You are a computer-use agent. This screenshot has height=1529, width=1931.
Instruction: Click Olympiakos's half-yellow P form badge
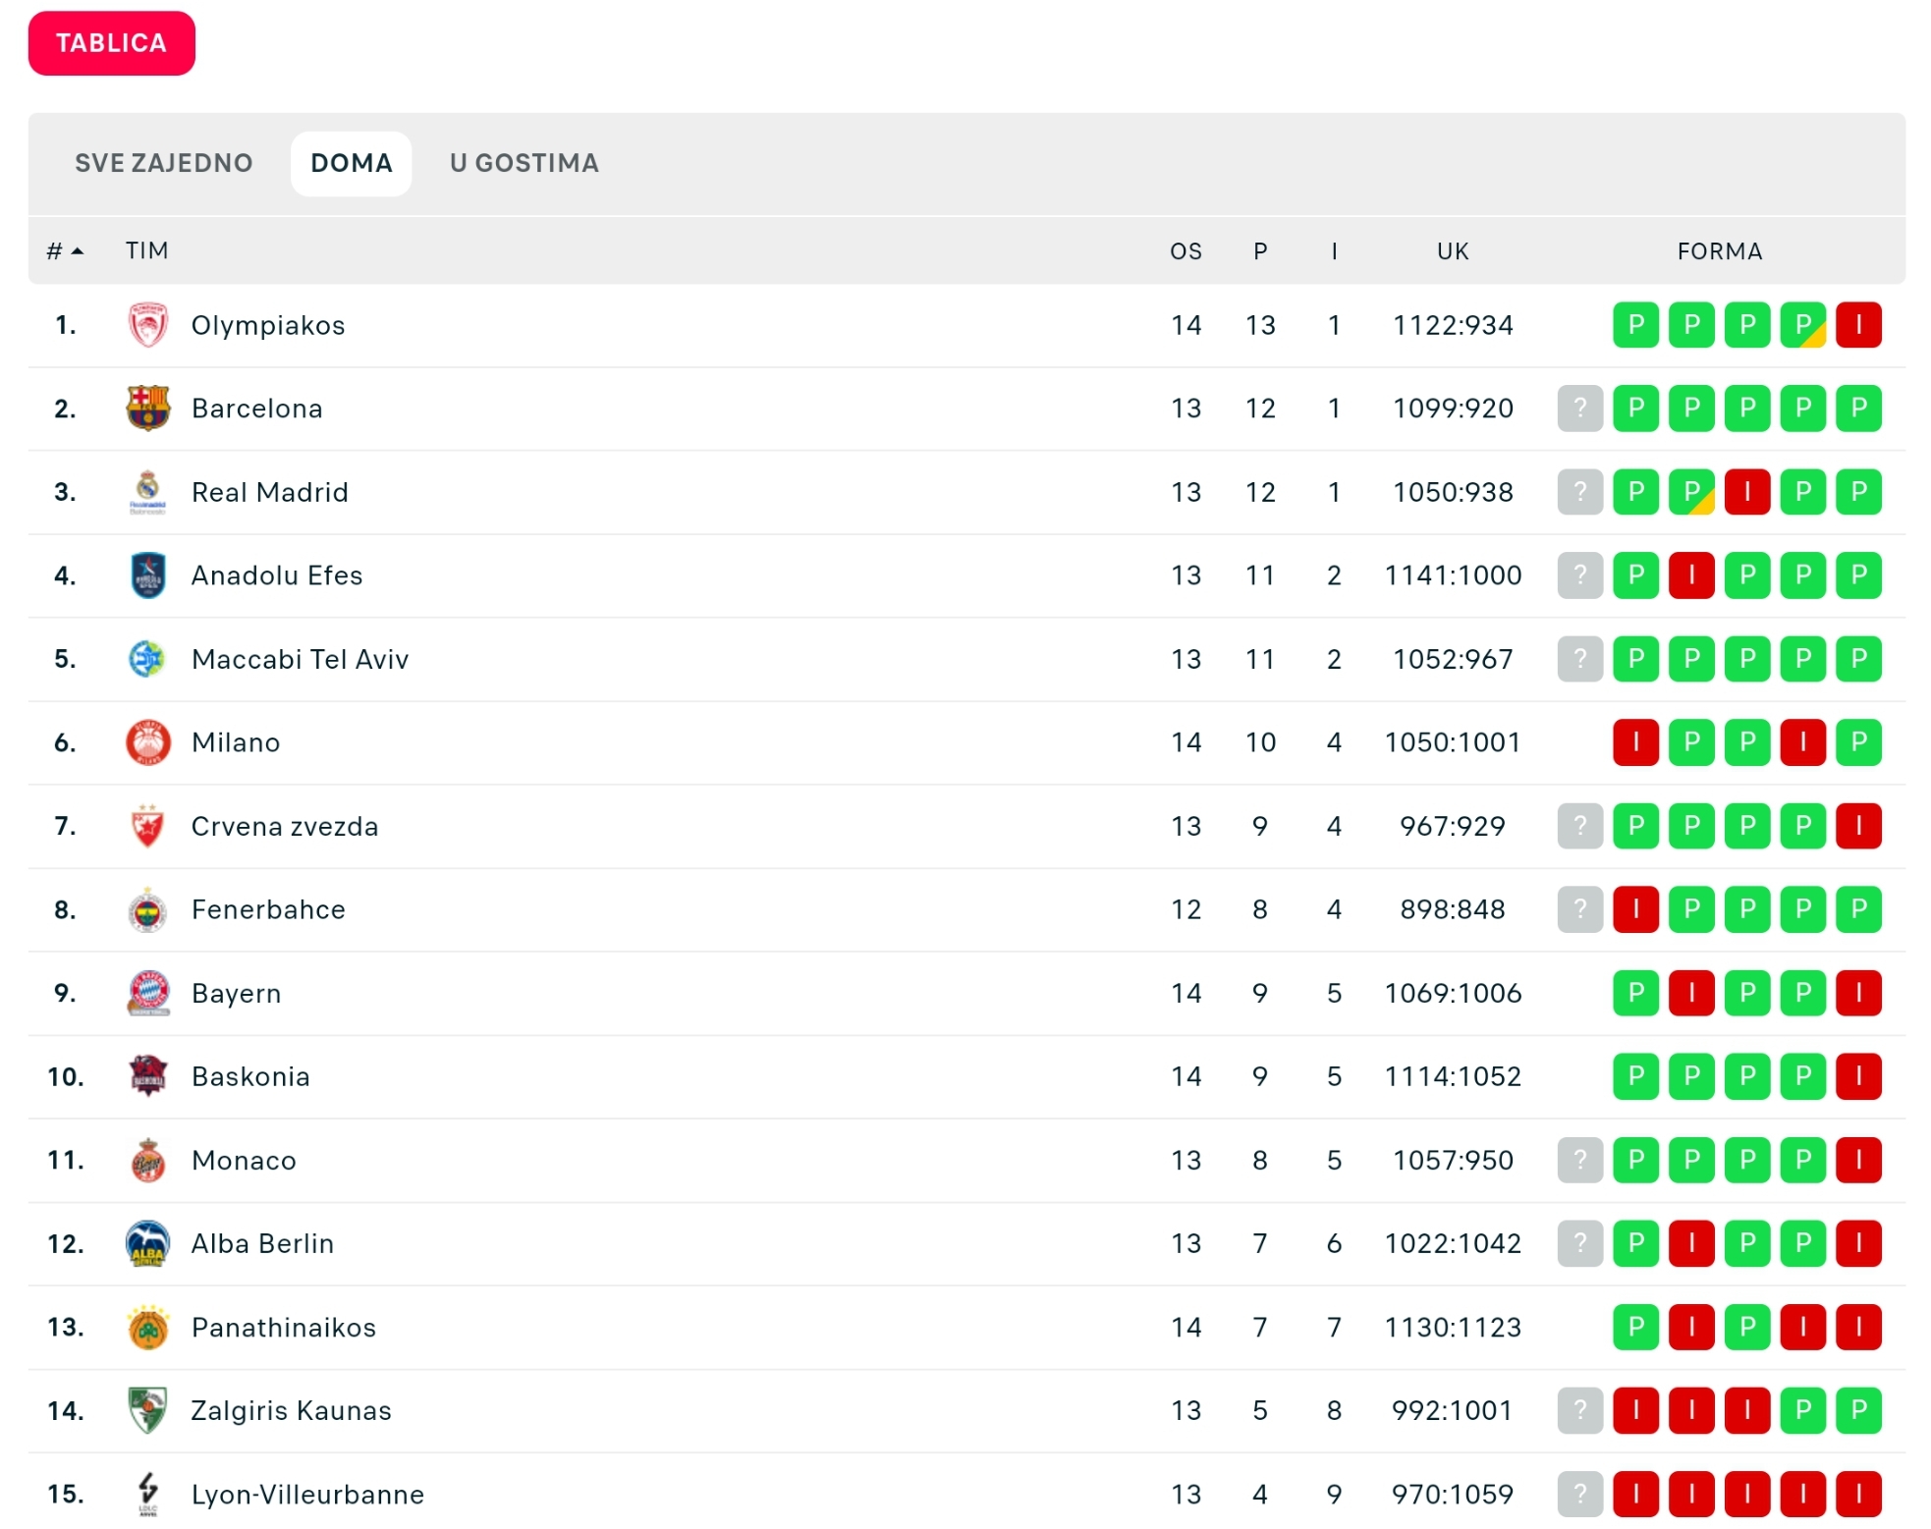(1803, 325)
